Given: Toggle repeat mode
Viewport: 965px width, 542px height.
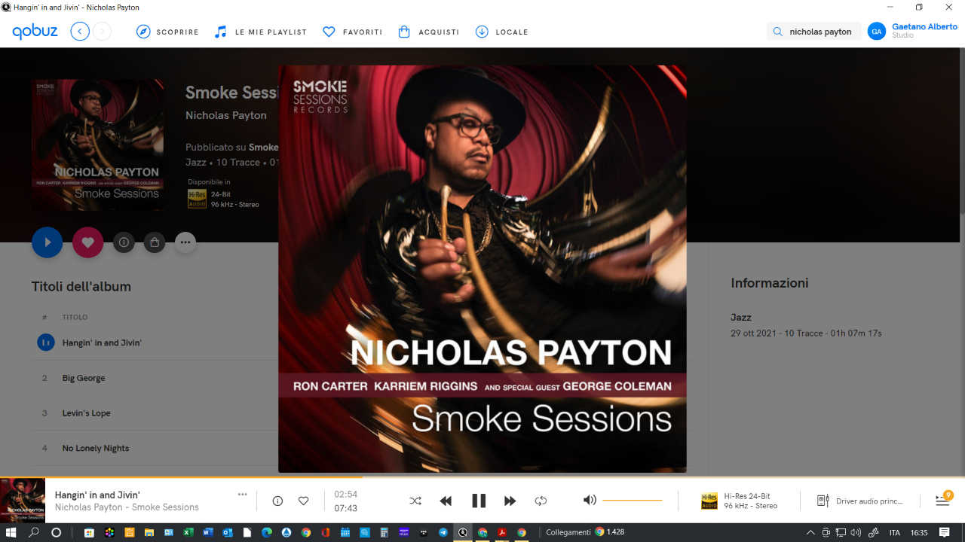Looking at the screenshot, I should click(541, 501).
